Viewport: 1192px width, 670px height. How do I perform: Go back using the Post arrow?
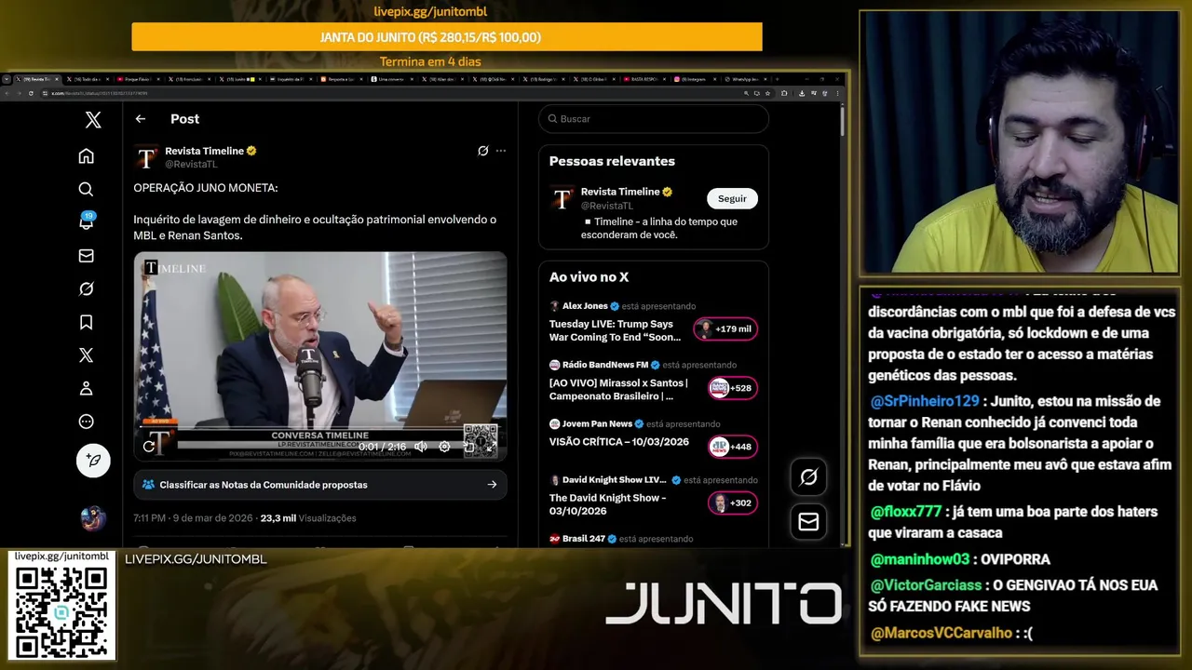tap(140, 118)
